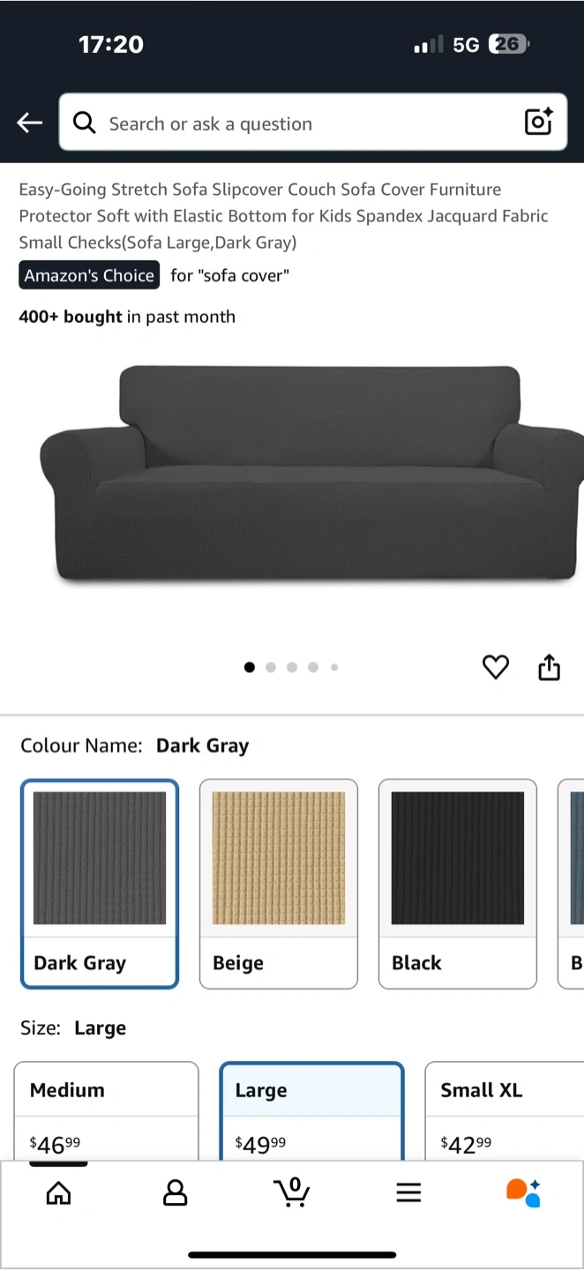This screenshot has height=1270, width=584.
Task: Go to Home tab in bottom bar
Action: coord(58,1193)
